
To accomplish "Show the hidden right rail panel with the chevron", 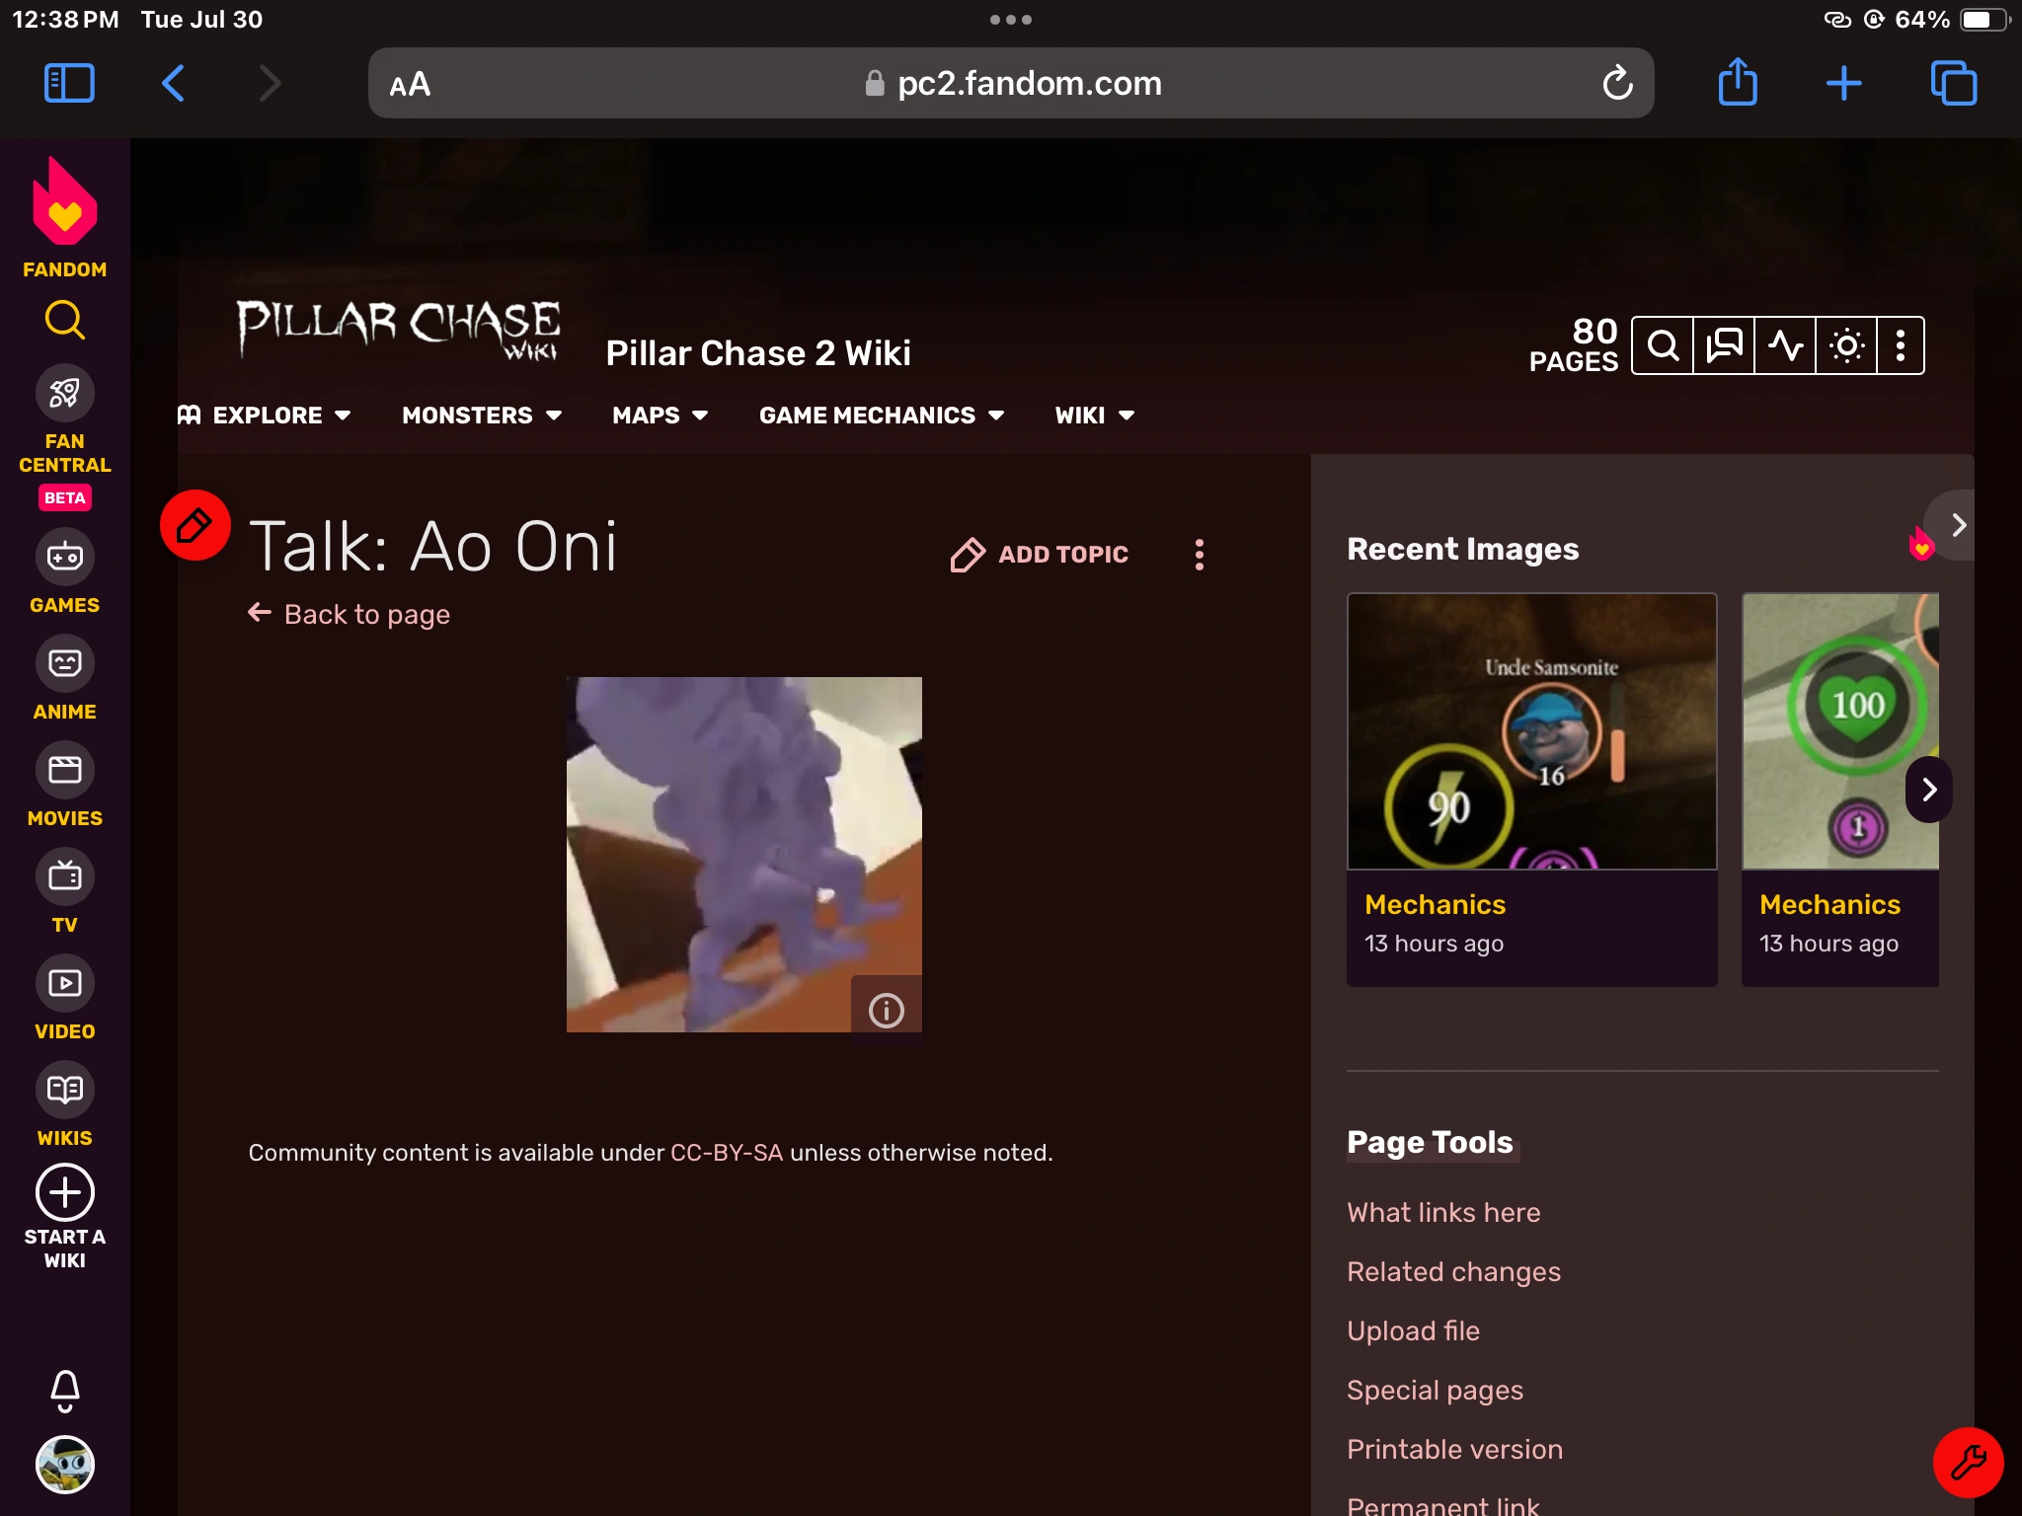I will 1960,524.
